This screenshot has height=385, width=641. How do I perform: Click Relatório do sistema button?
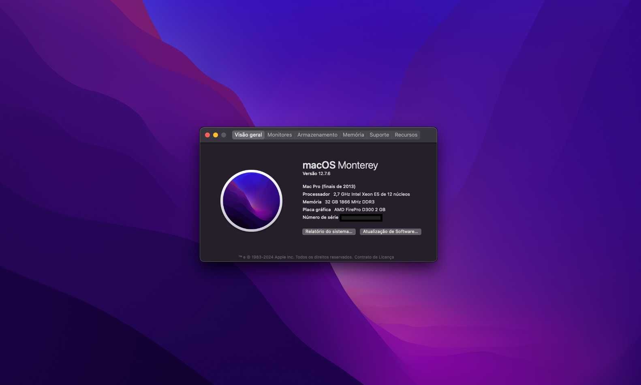pos(329,232)
